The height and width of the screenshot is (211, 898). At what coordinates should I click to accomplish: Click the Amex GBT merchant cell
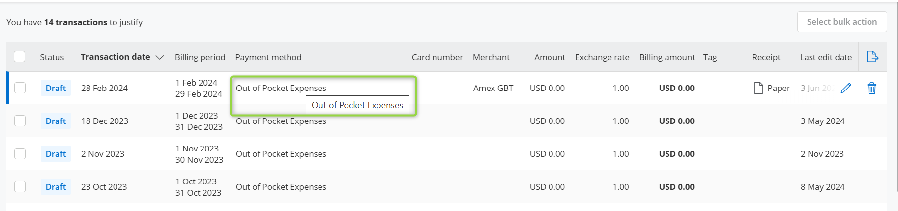[492, 88]
